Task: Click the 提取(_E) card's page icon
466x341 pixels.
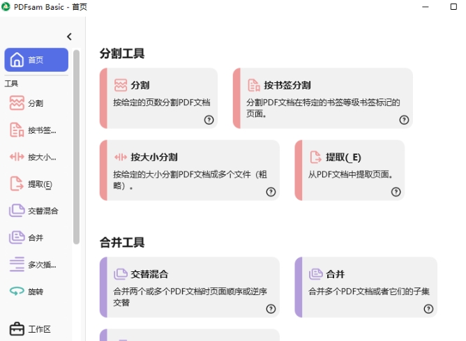Action: click(x=315, y=157)
